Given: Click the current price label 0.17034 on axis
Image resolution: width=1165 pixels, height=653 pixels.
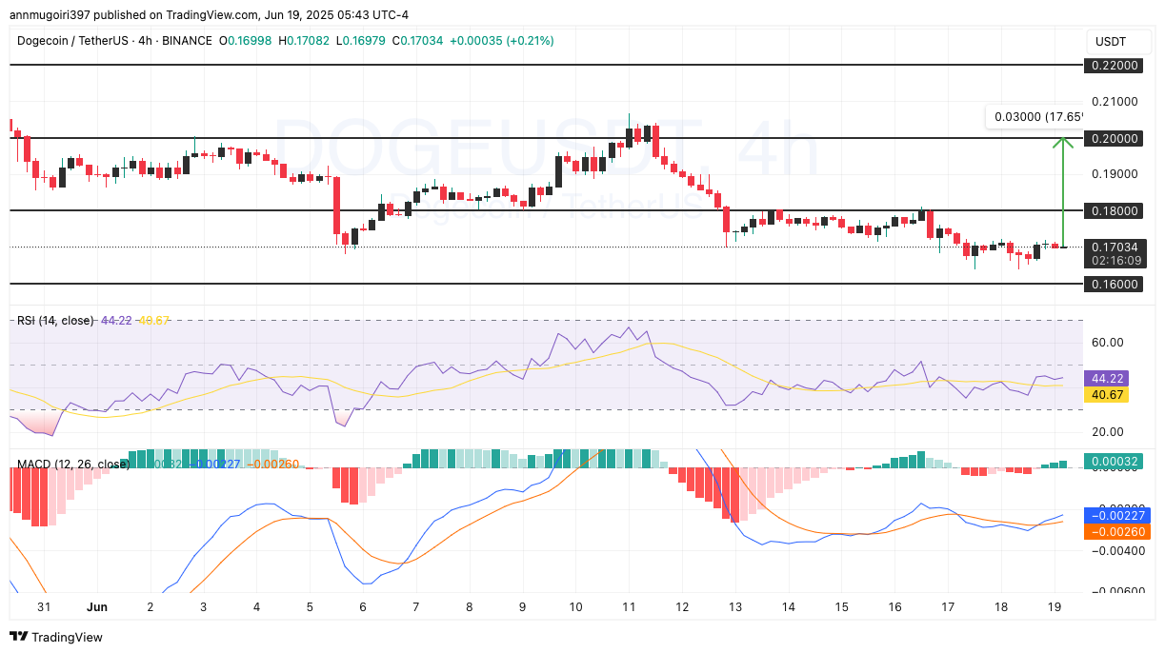Looking at the screenshot, I should point(1114,247).
